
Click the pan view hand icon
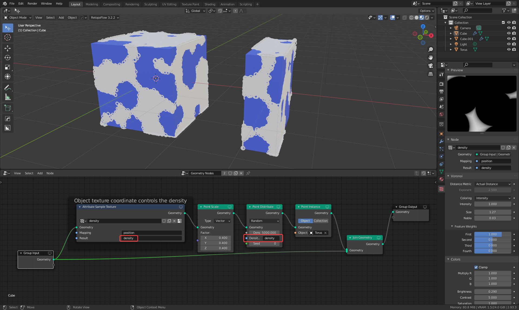431,58
